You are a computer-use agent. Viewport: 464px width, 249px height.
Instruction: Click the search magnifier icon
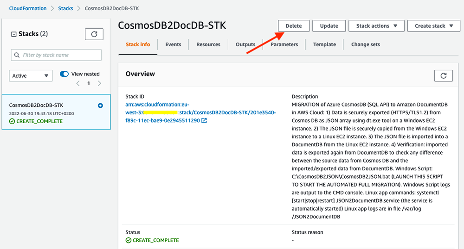(x=17, y=55)
